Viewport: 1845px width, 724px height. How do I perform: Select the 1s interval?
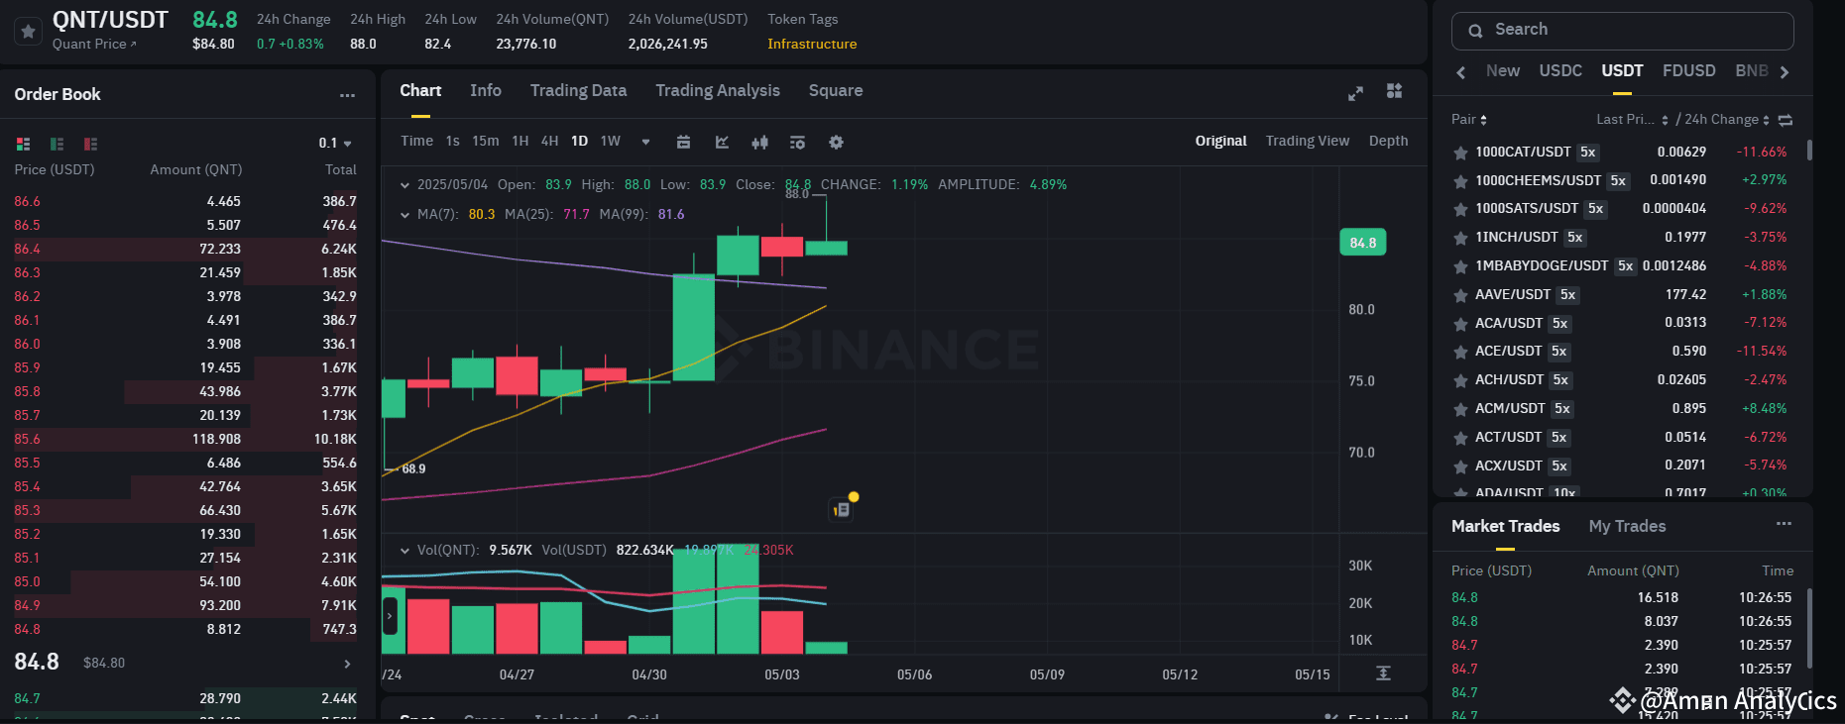452,142
